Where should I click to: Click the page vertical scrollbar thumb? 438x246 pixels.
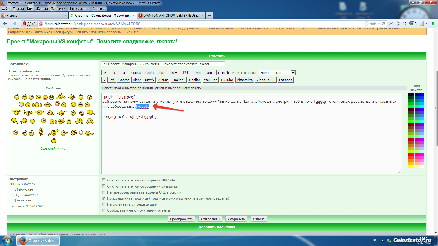(x=436, y=108)
